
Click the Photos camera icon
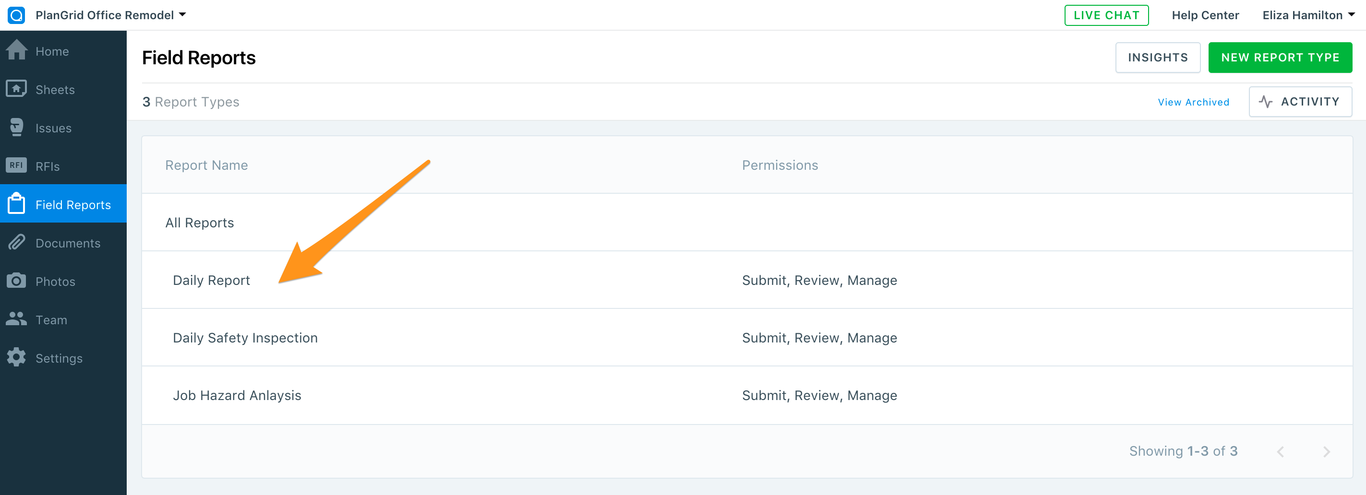click(16, 281)
